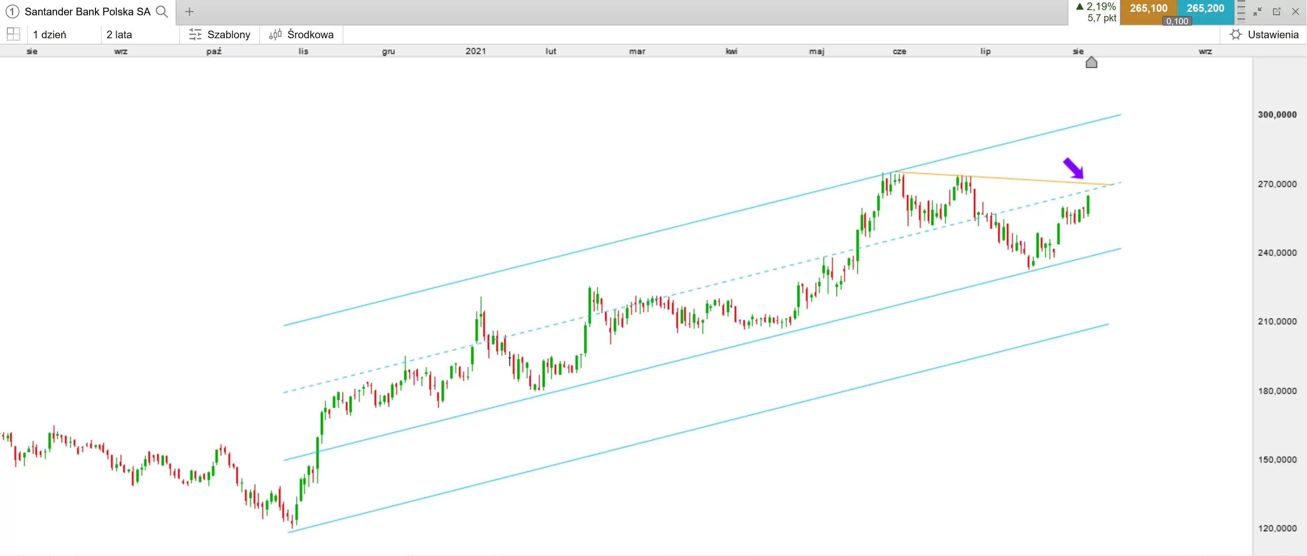The height and width of the screenshot is (556, 1307).
Task: Click the gru label on time axis
Action: pyautogui.click(x=389, y=51)
